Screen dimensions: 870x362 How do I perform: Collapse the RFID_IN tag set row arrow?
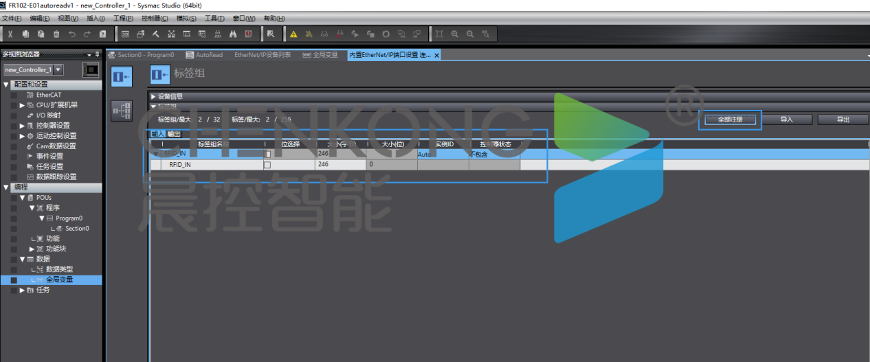coord(156,154)
